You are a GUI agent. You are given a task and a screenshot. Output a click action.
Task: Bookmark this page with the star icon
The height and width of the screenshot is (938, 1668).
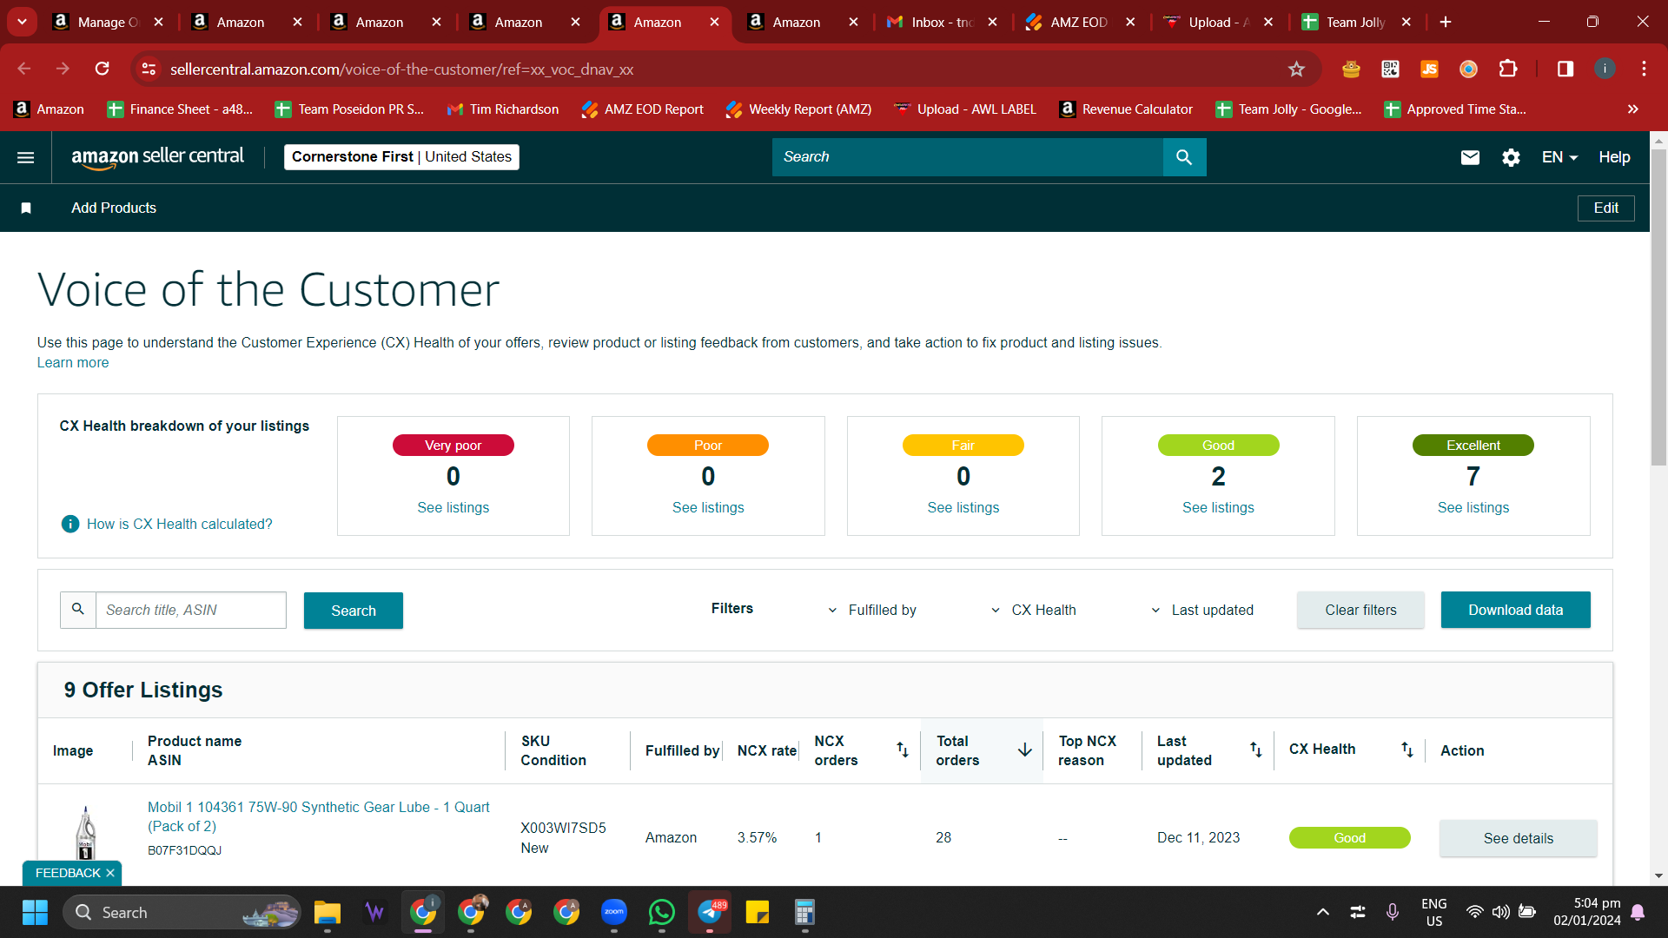click(x=1296, y=69)
